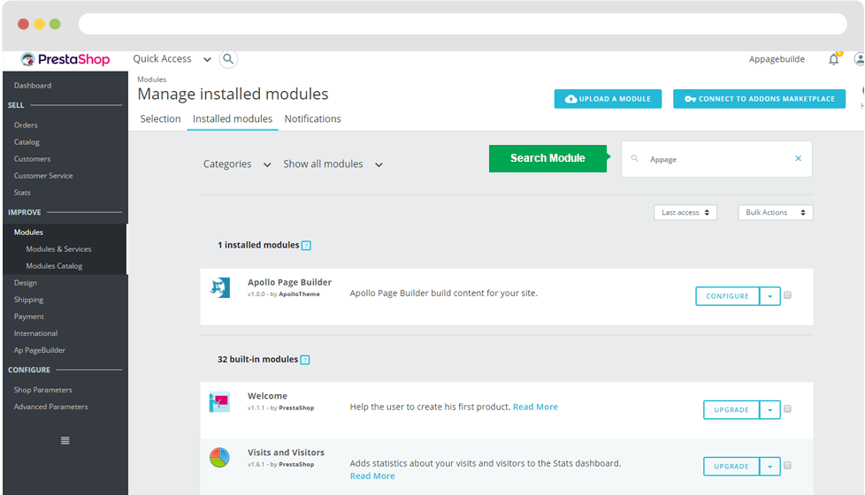Open International in the sidebar
This screenshot has height=495, width=865.
(36, 333)
